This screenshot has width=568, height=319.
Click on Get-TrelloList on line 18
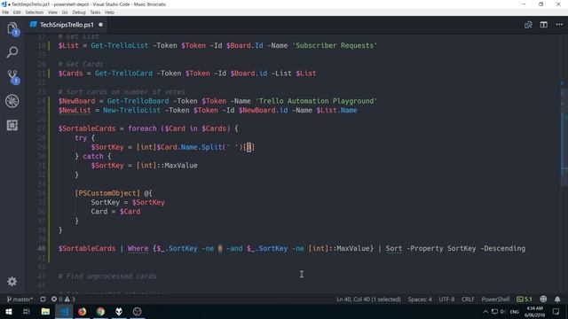(119, 45)
